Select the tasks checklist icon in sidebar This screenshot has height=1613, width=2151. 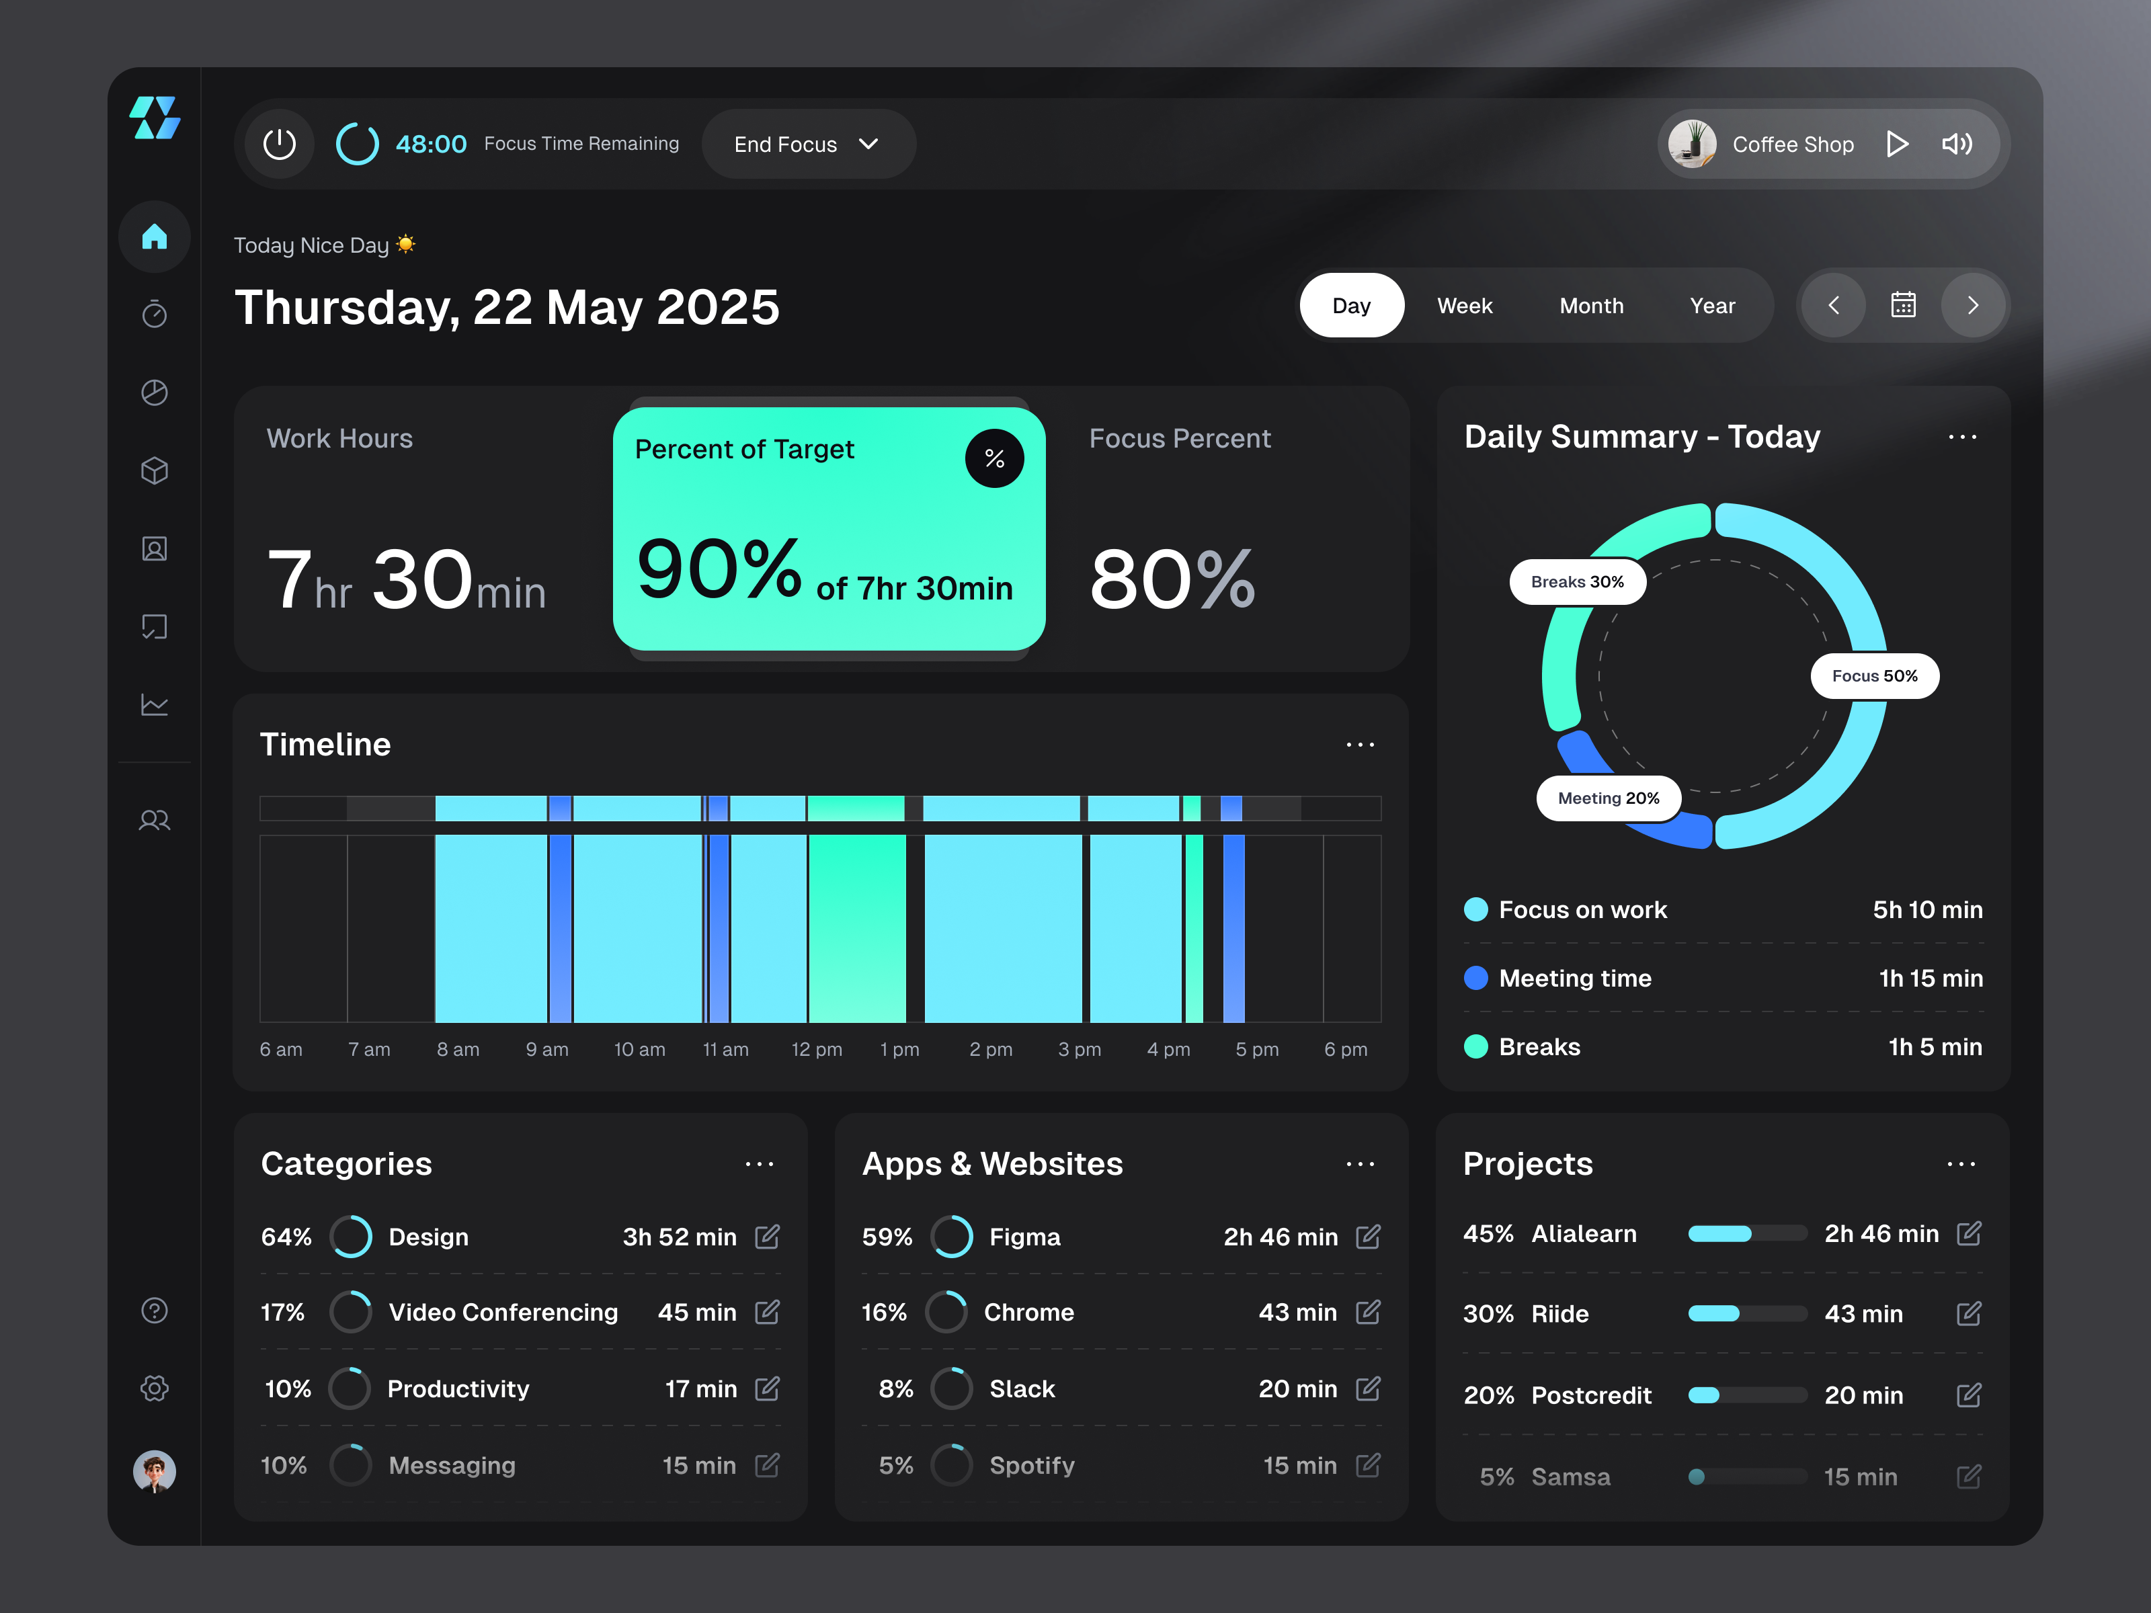(155, 627)
